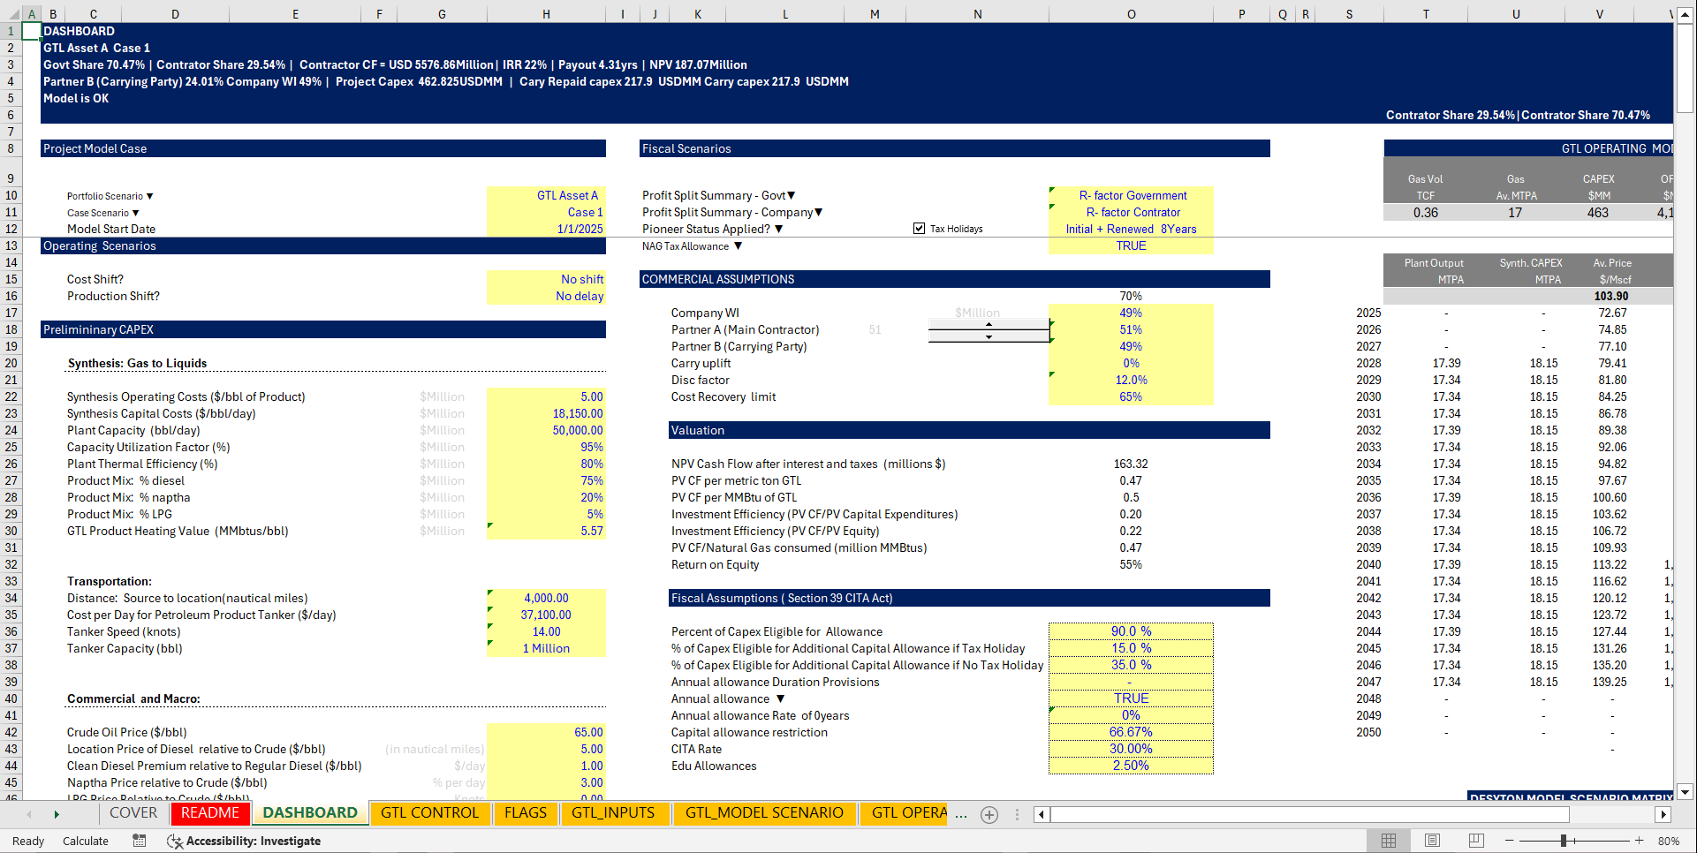Screen dimensions: 1697x853
Task: Open Page Break Preview
Action: (1476, 841)
